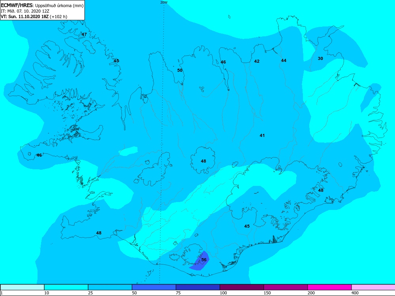Screen dimensions: 395x296
Task: Click the legend label 1 at the scale start
Action: click(2, 293)
